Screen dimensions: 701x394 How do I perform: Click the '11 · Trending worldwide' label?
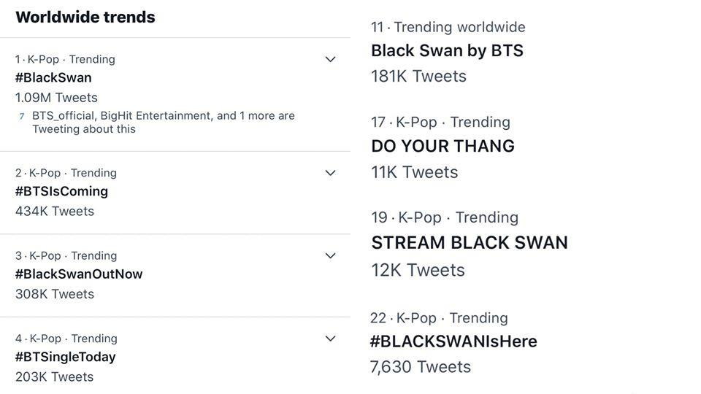click(448, 27)
